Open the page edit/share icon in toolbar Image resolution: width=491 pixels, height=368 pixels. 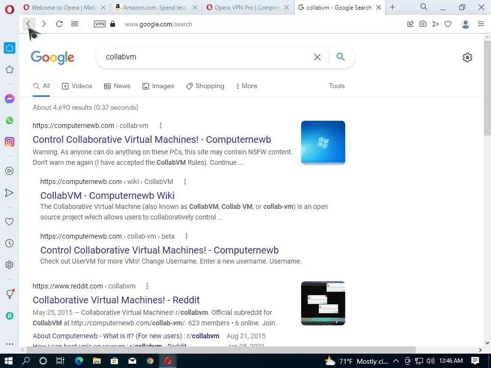(x=410, y=24)
